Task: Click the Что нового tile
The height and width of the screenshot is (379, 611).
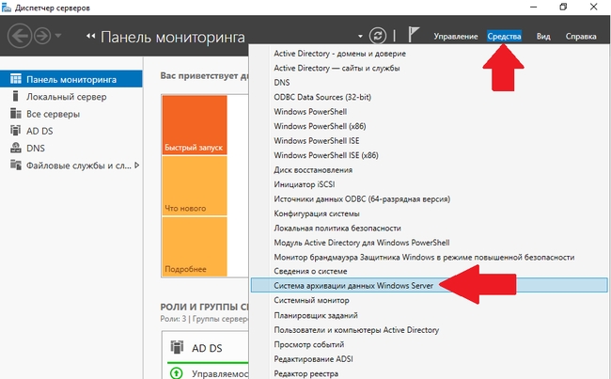Action: [195, 185]
